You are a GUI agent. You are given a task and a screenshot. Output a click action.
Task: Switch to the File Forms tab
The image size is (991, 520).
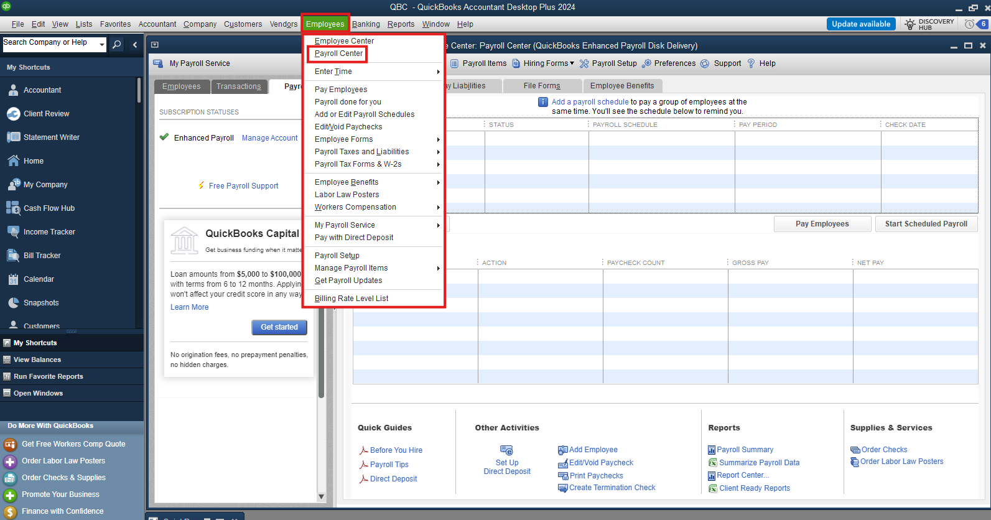tap(541, 86)
